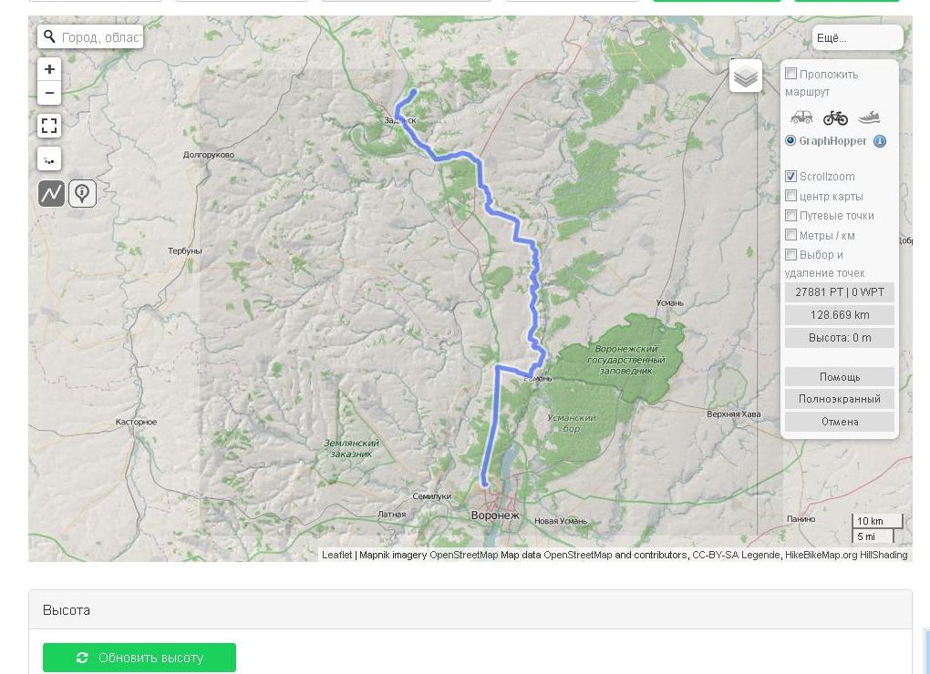Viewport: 930px width, 674px height.
Task: Select the waypoint marker tool
Action: pos(82,193)
